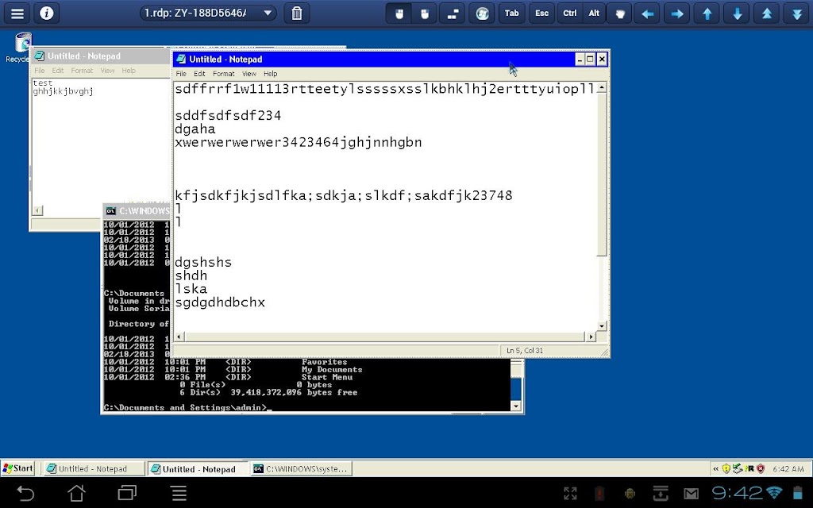The height and width of the screenshot is (508, 813).
Task: Activate the left mouse button mode icon
Action: click(x=399, y=13)
